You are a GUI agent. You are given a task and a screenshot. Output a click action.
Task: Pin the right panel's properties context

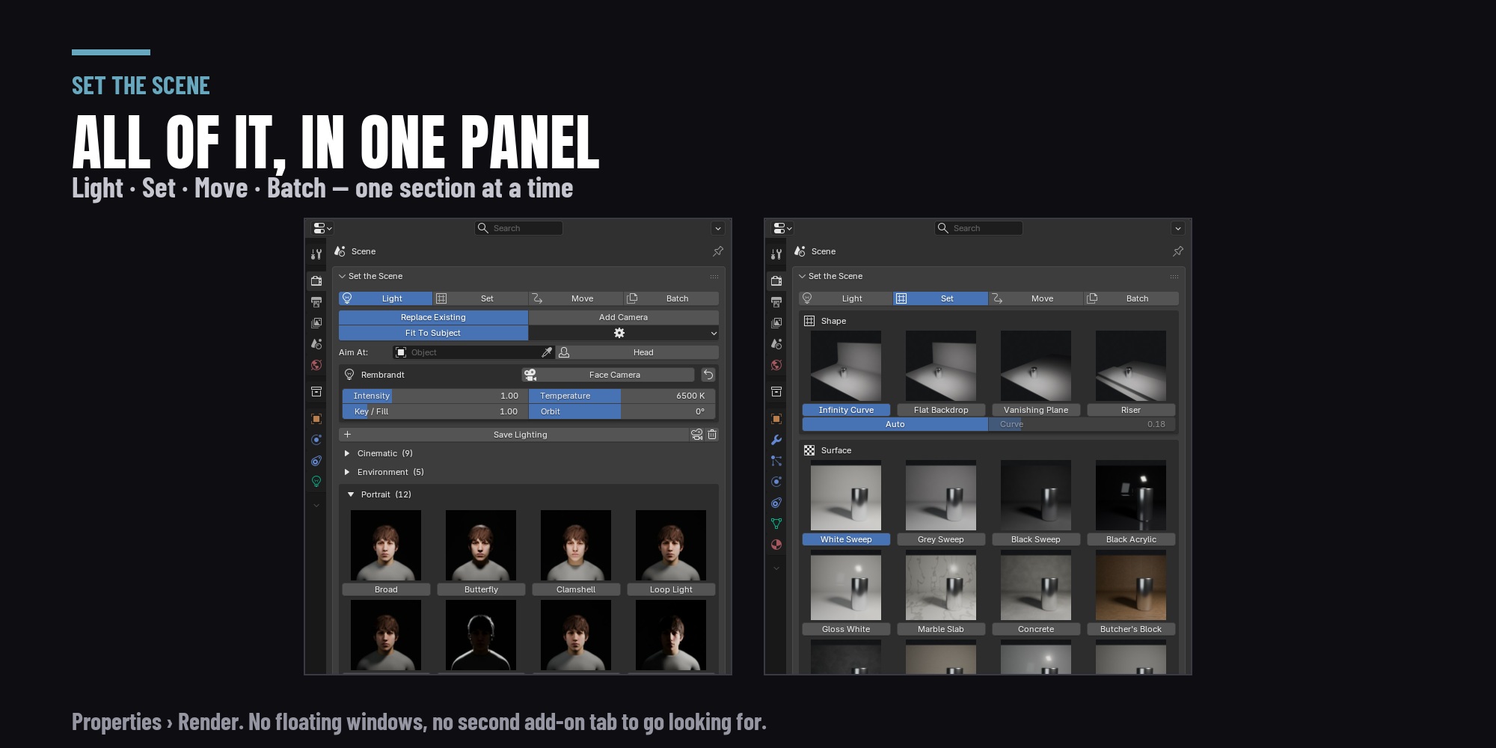click(x=1178, y=251)
